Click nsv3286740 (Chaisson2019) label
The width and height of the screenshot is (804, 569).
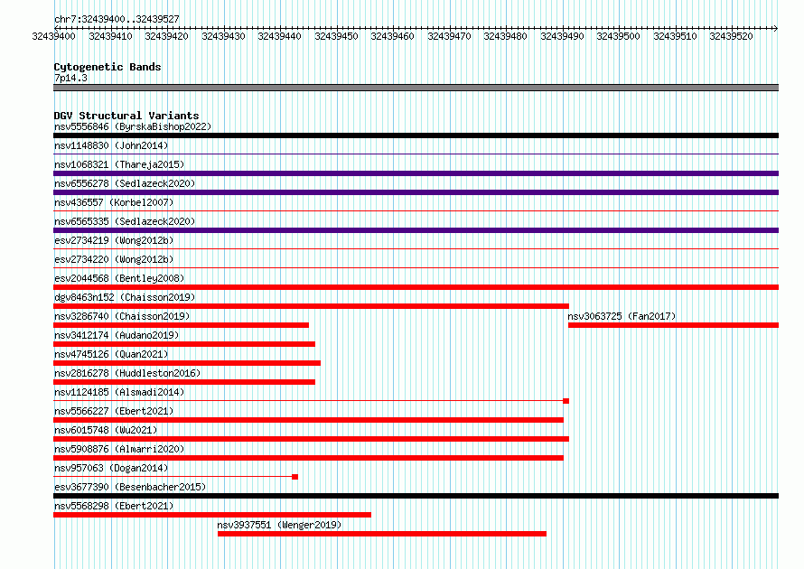122,316
